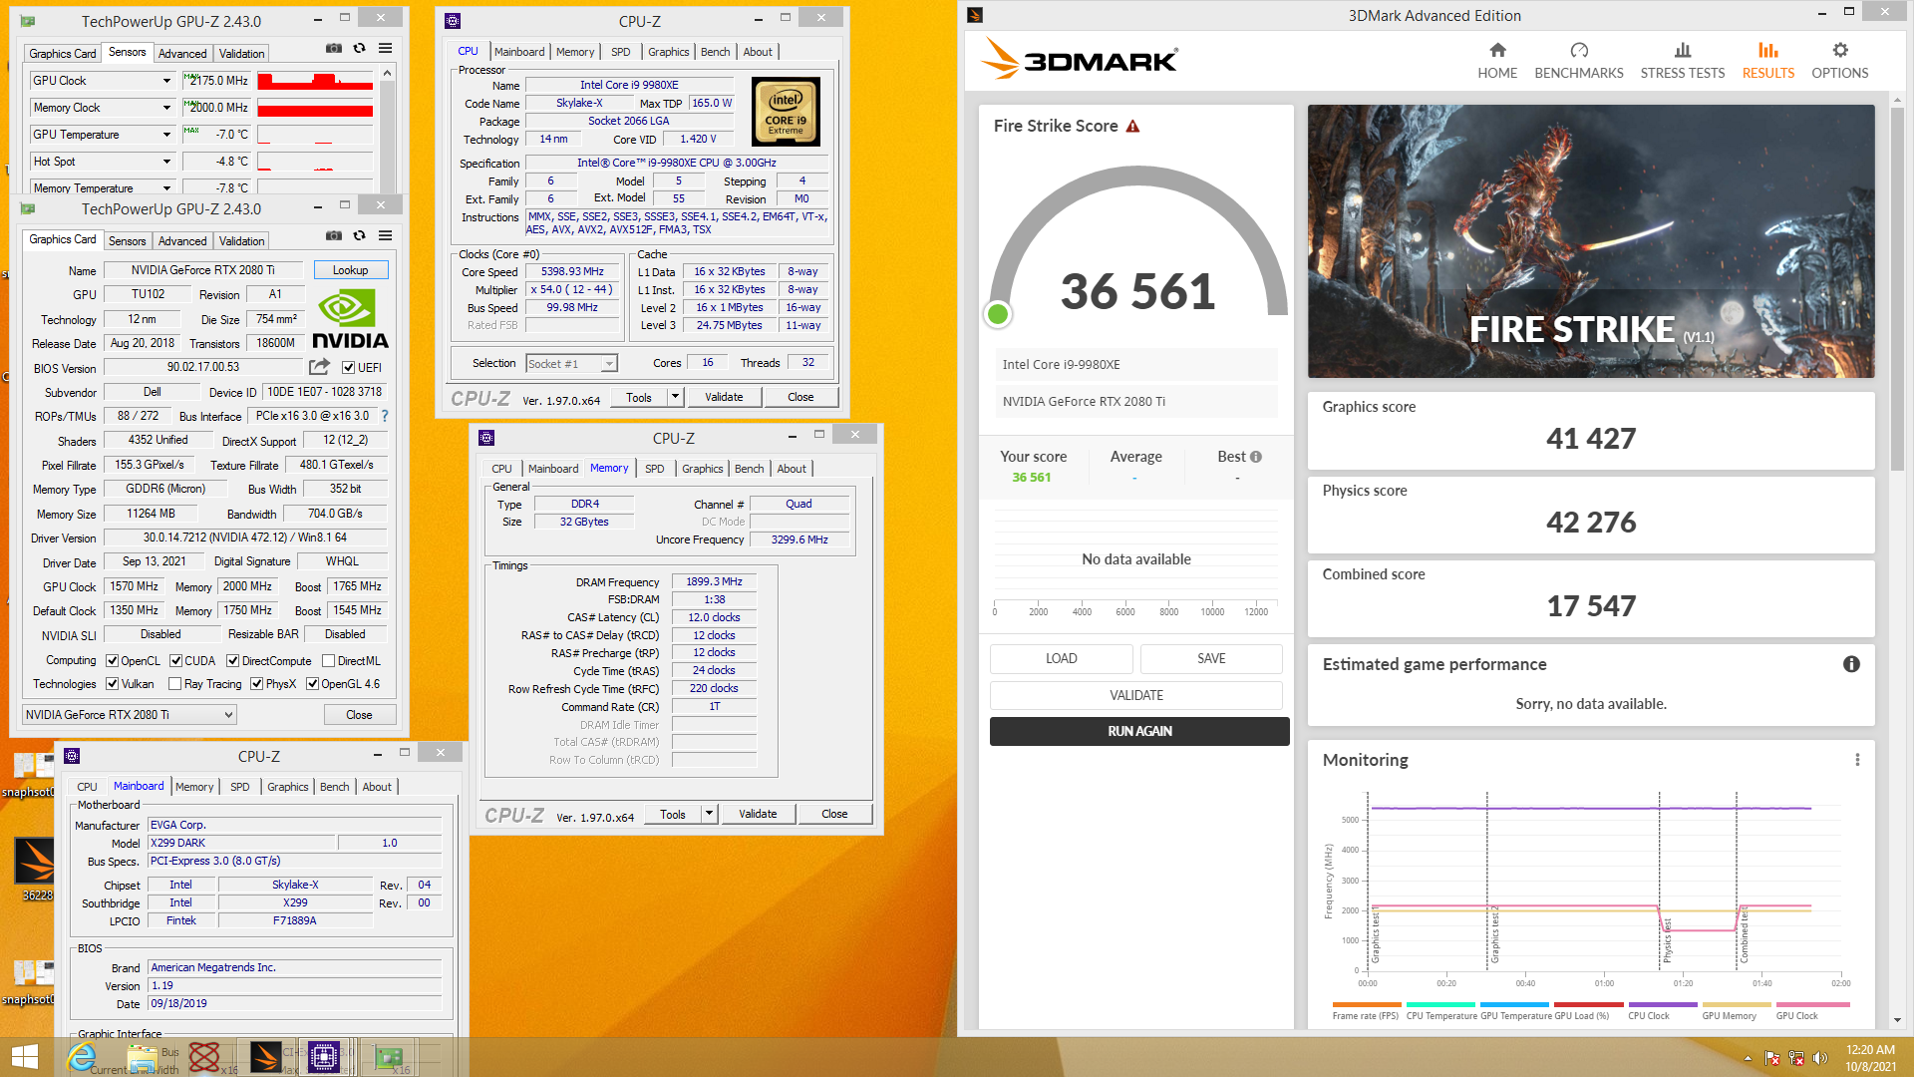Click the CPU Clock legend swatch
The height and width of the screenshot is (1077, 1914).
[x=1663, y=1005]
